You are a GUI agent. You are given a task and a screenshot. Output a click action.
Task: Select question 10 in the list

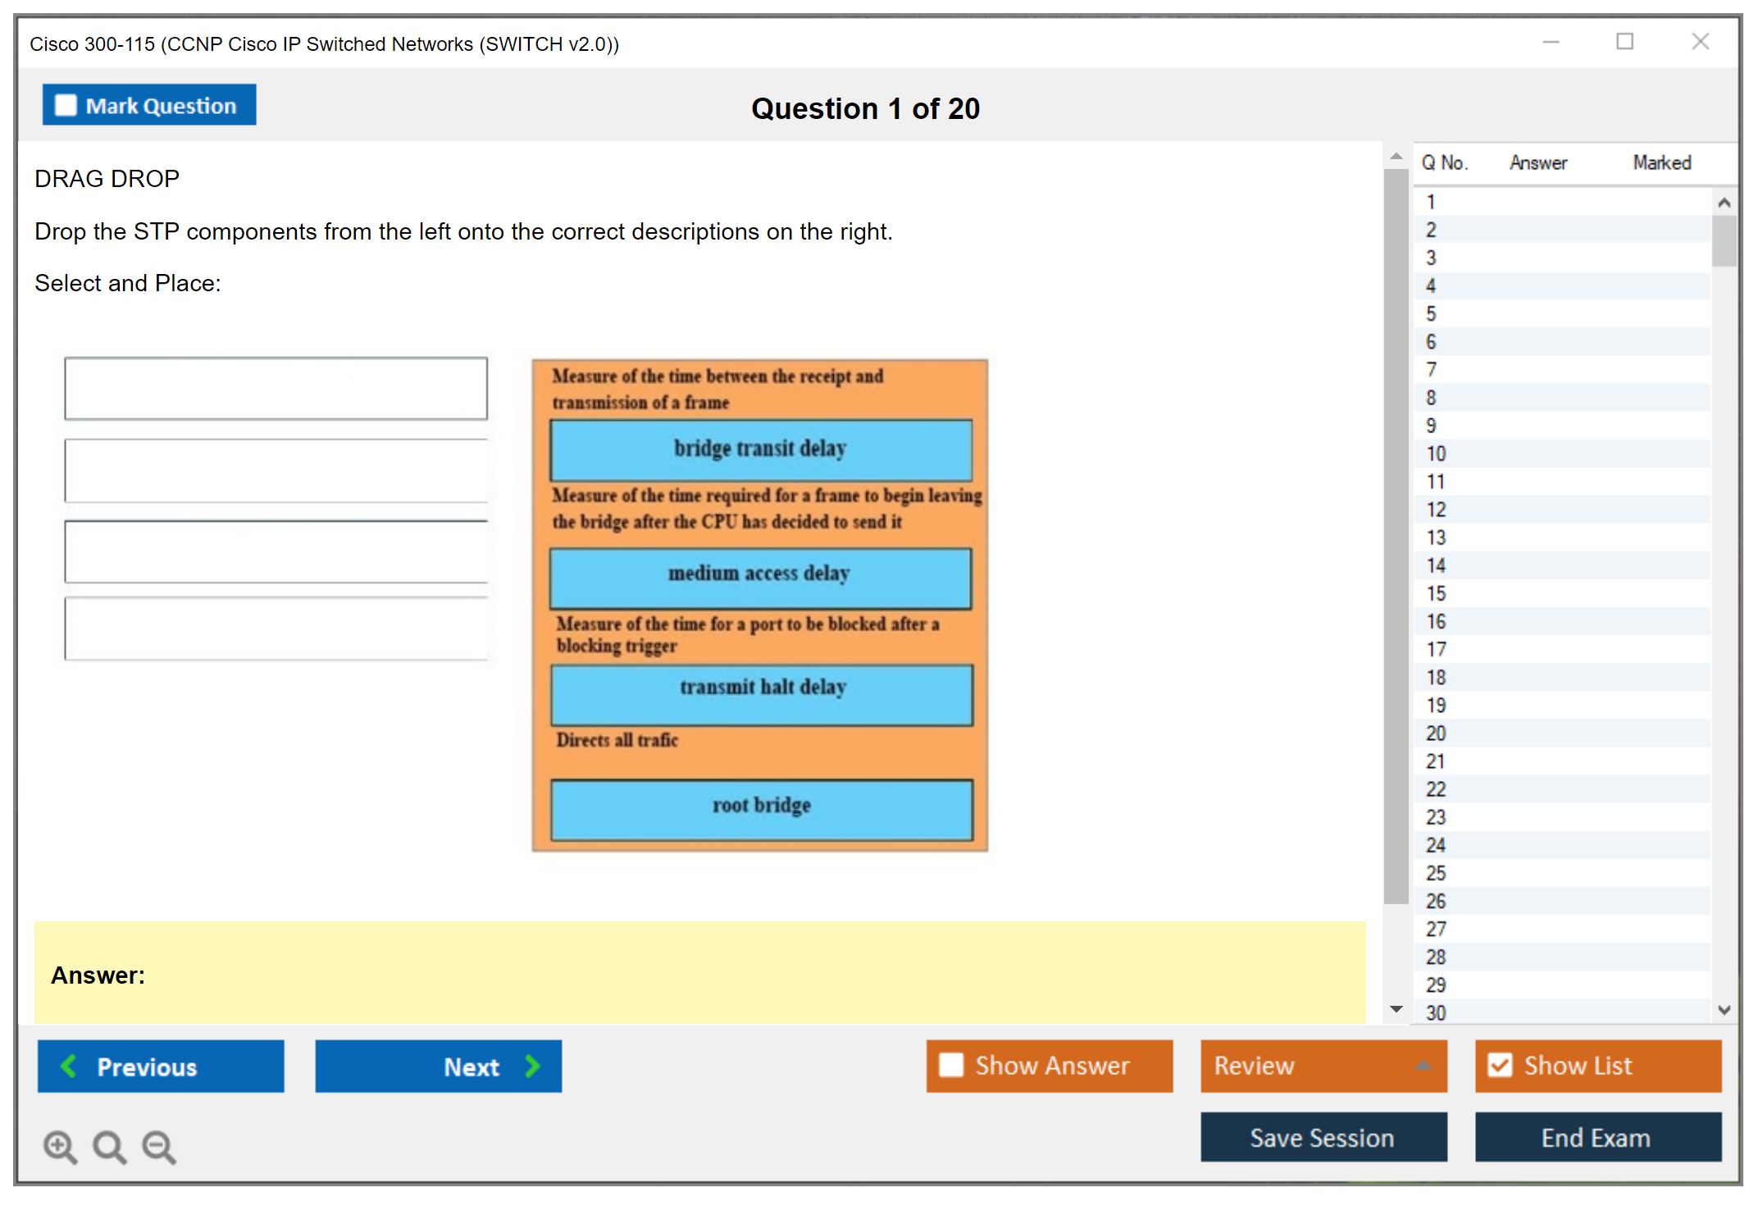(1436, 454)
